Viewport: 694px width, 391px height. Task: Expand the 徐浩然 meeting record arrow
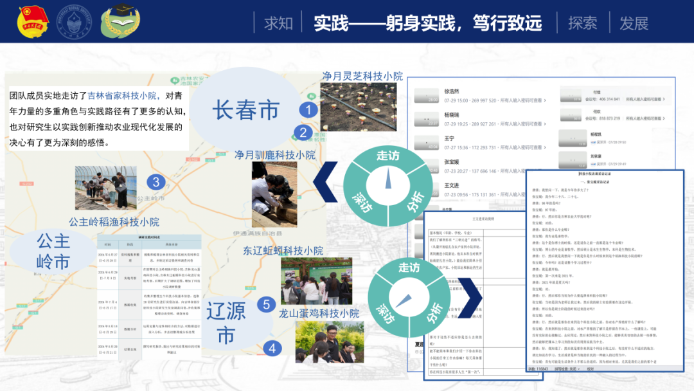[546, 101]
